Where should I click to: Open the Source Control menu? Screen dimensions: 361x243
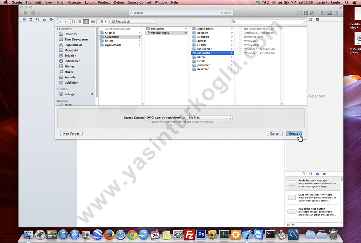coord(139,2)
